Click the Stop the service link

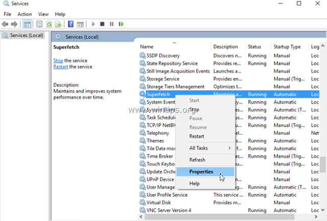[58, 61]
